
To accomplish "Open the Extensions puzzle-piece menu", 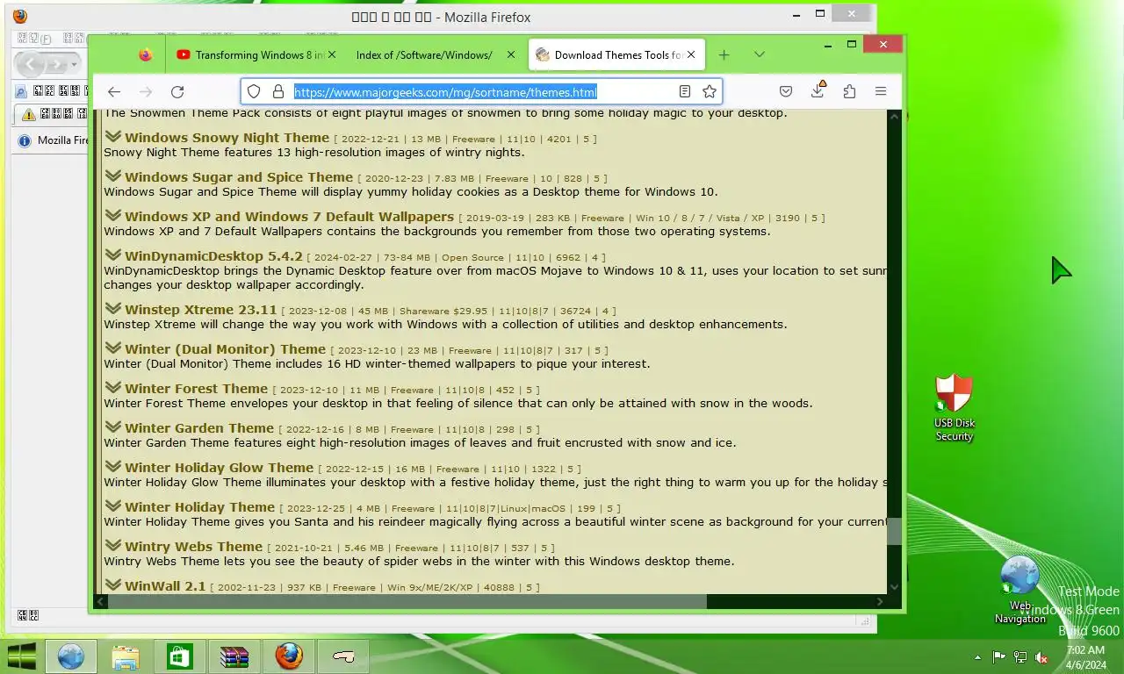I will [849, 91].
